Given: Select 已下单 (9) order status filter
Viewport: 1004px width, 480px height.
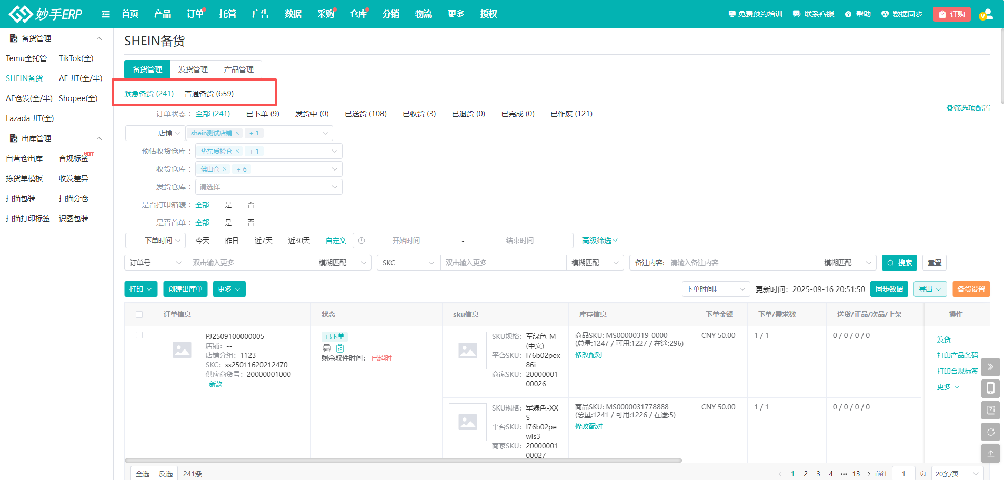Looking at the screenshot, I should click(x=263, y=114).
